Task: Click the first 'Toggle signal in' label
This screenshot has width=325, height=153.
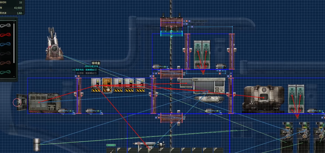Action: click(x=199, y=21)
